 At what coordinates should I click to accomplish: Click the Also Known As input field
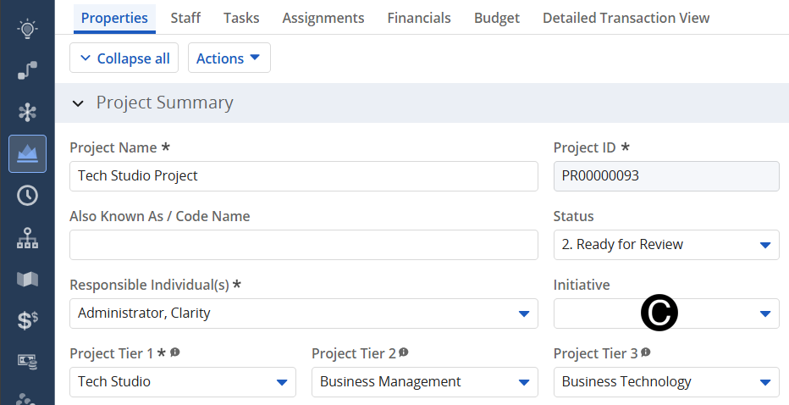(x=303, y=245)
